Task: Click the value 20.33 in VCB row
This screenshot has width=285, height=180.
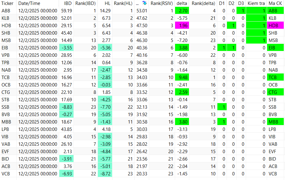Action: coord(142,174)
